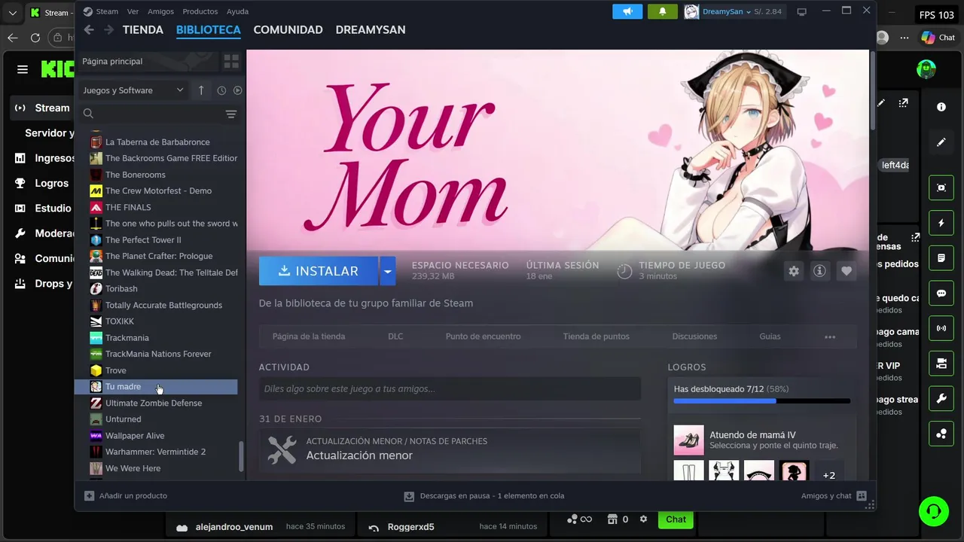The width and height of the screenshot is (964, 542).
Task: Click the Steam Big Picture monitor icon
Action: (802, 11)
